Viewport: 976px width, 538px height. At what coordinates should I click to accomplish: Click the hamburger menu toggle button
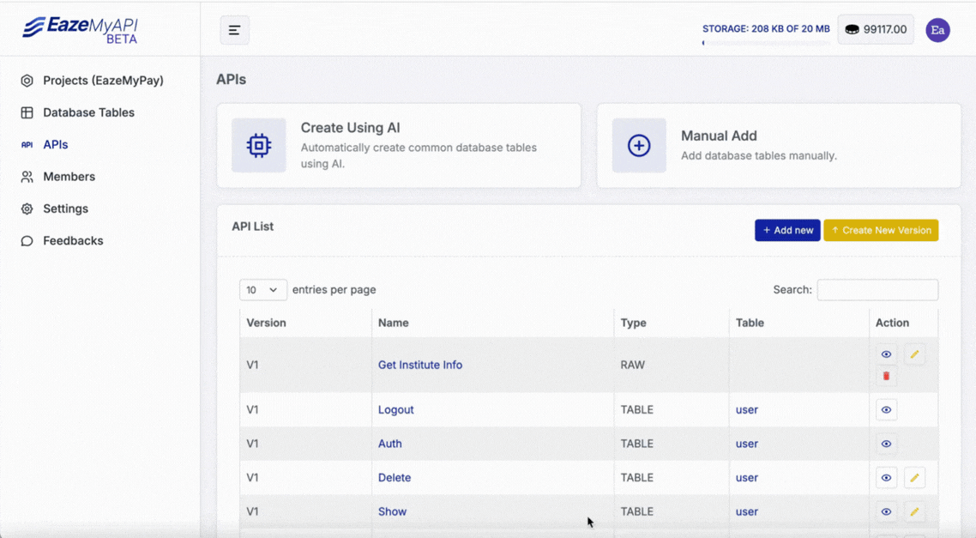pos(234,30)
